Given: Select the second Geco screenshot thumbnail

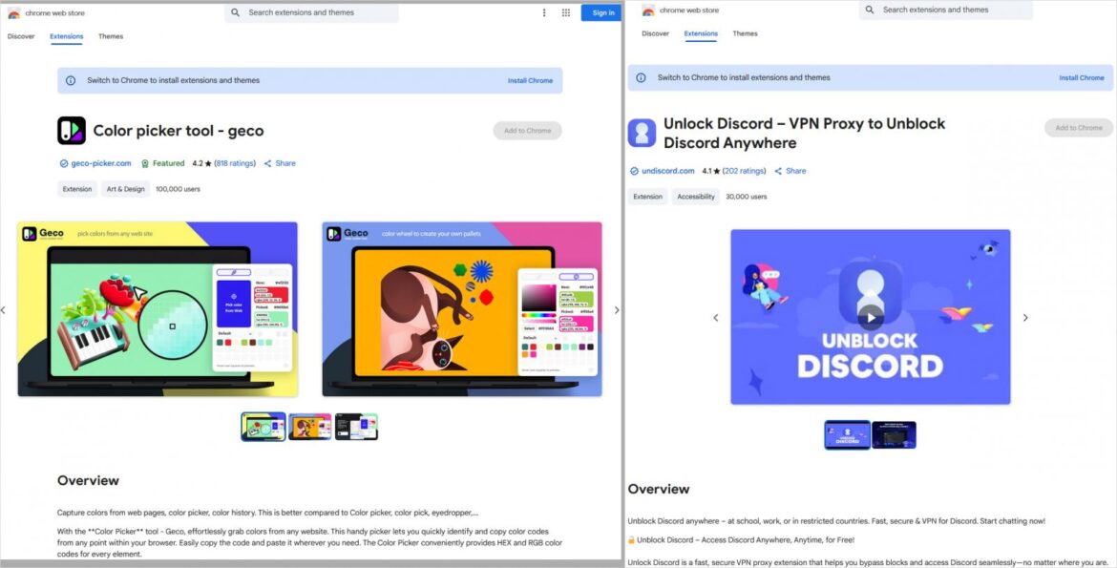Looking at the screenshot, I should pos(310,427).
